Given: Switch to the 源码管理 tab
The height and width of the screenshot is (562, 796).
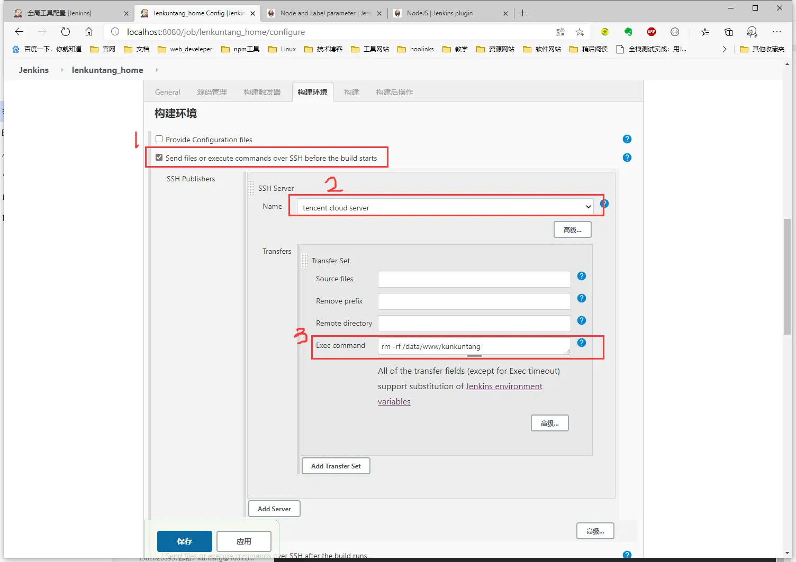Looking at the screenshot, I should pyautogui.click(x=212, y=92).
